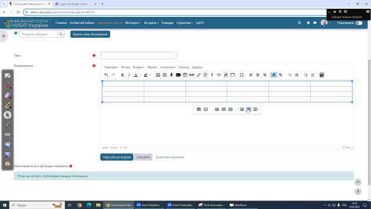The height and width of the screenshot is (209, 371).
Task: Click the delete table icon in popup toolbar
Action: [x=206, y=109]
